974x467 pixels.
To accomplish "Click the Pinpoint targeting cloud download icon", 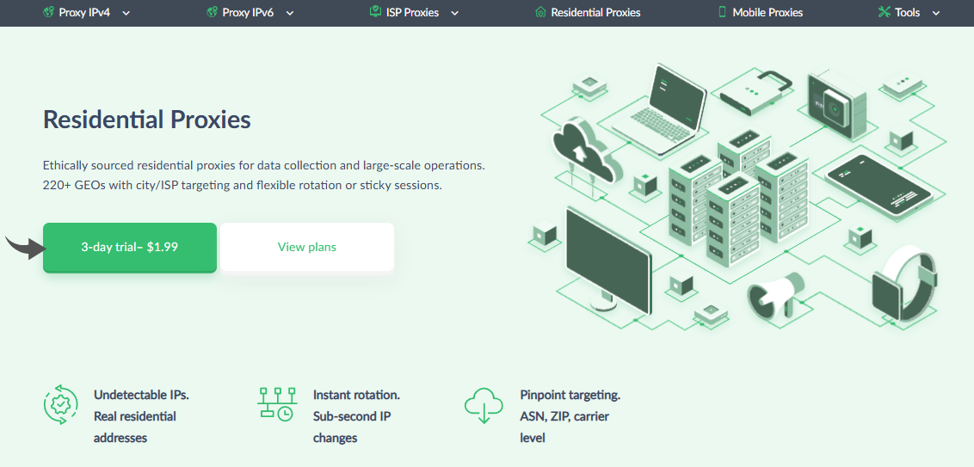I will [484, 406].
